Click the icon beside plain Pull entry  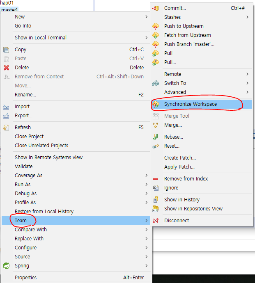(x=155, y=53)
